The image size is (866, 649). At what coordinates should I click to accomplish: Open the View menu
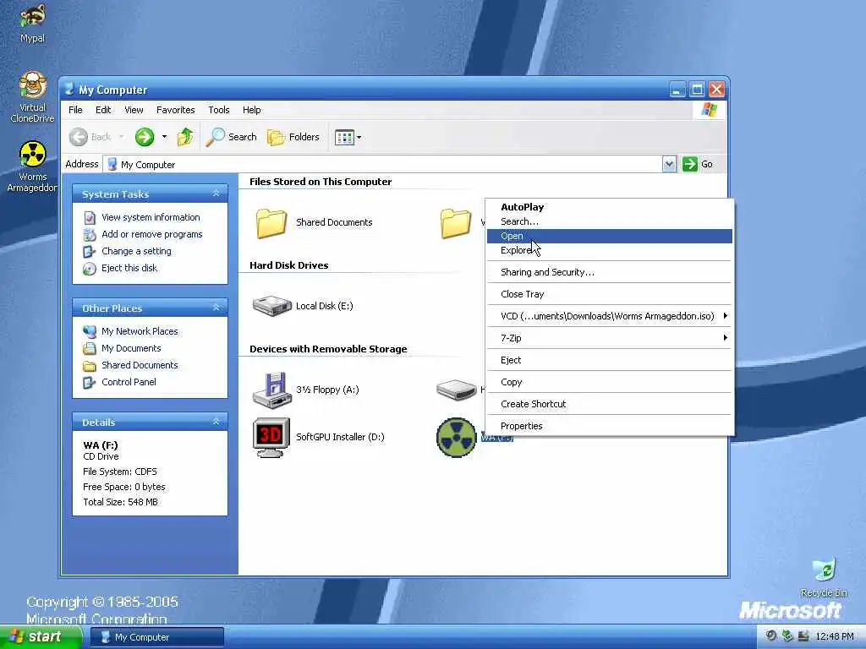point(134,110)
